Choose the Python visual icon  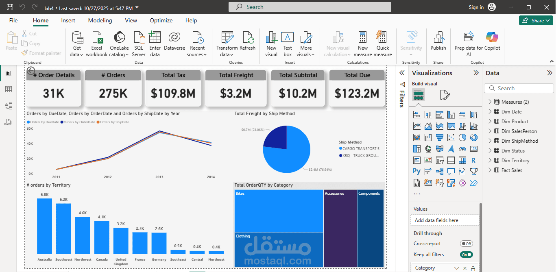click(416, 171)
